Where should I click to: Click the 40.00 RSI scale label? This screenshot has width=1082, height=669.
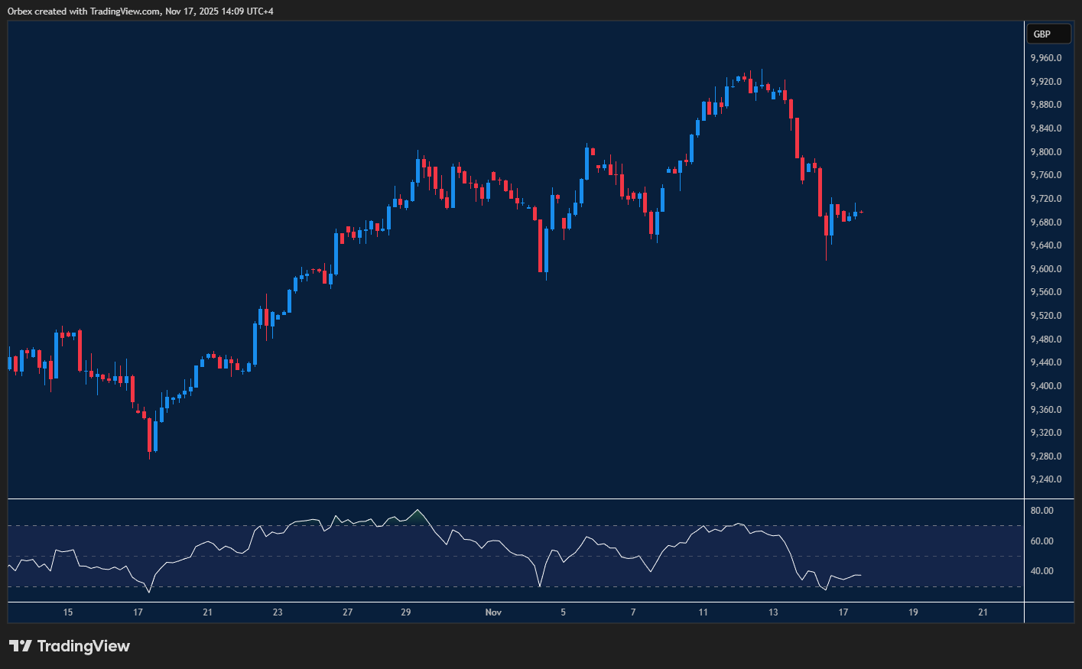[x=1041, y=571]
